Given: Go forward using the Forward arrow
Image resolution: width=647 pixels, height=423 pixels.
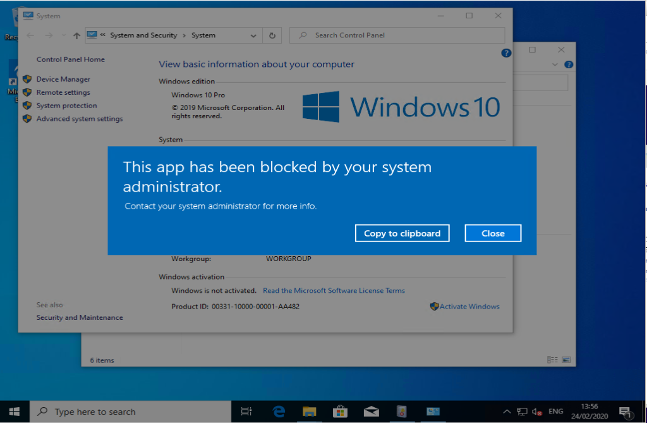Looking at the screenshot, I should point(49,35).
